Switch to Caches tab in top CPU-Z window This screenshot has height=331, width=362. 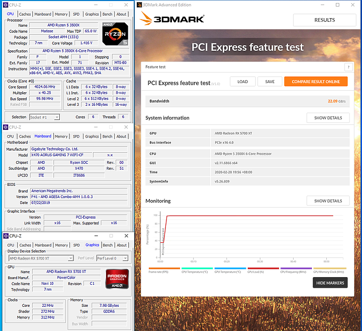25,14
